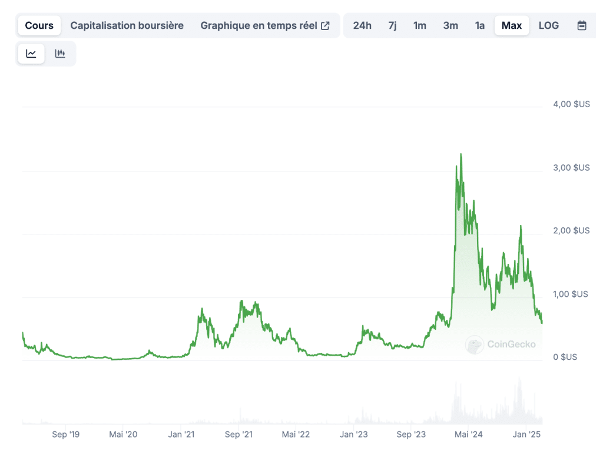603x450 pixels.
Task: Click the Jan '21 date label
Action: pos(181,434)
